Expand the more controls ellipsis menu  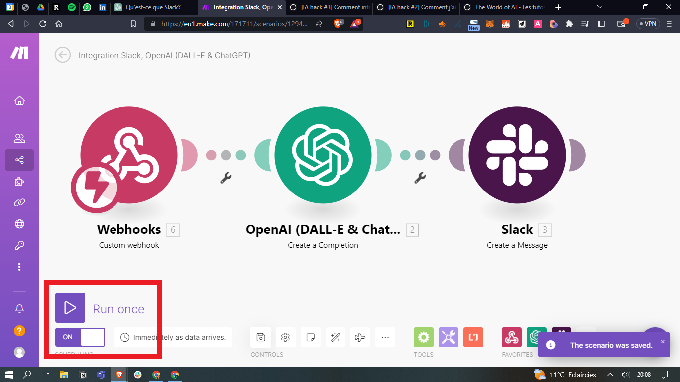(x=385, y=337)
